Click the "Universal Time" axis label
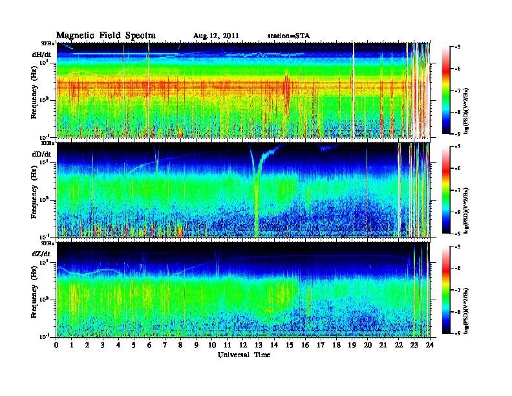Image resolution: width=512 pixels, height=396 pixels. coord(244,355)
